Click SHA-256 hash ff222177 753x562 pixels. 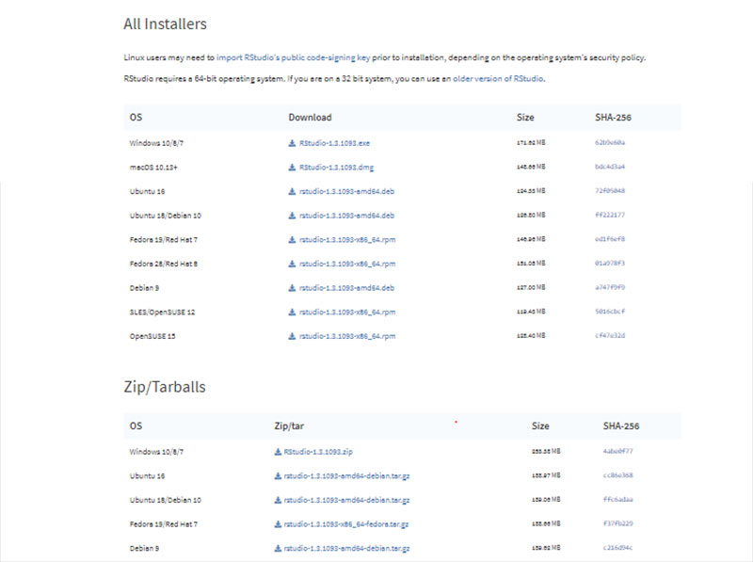click(x=610, y=215)
